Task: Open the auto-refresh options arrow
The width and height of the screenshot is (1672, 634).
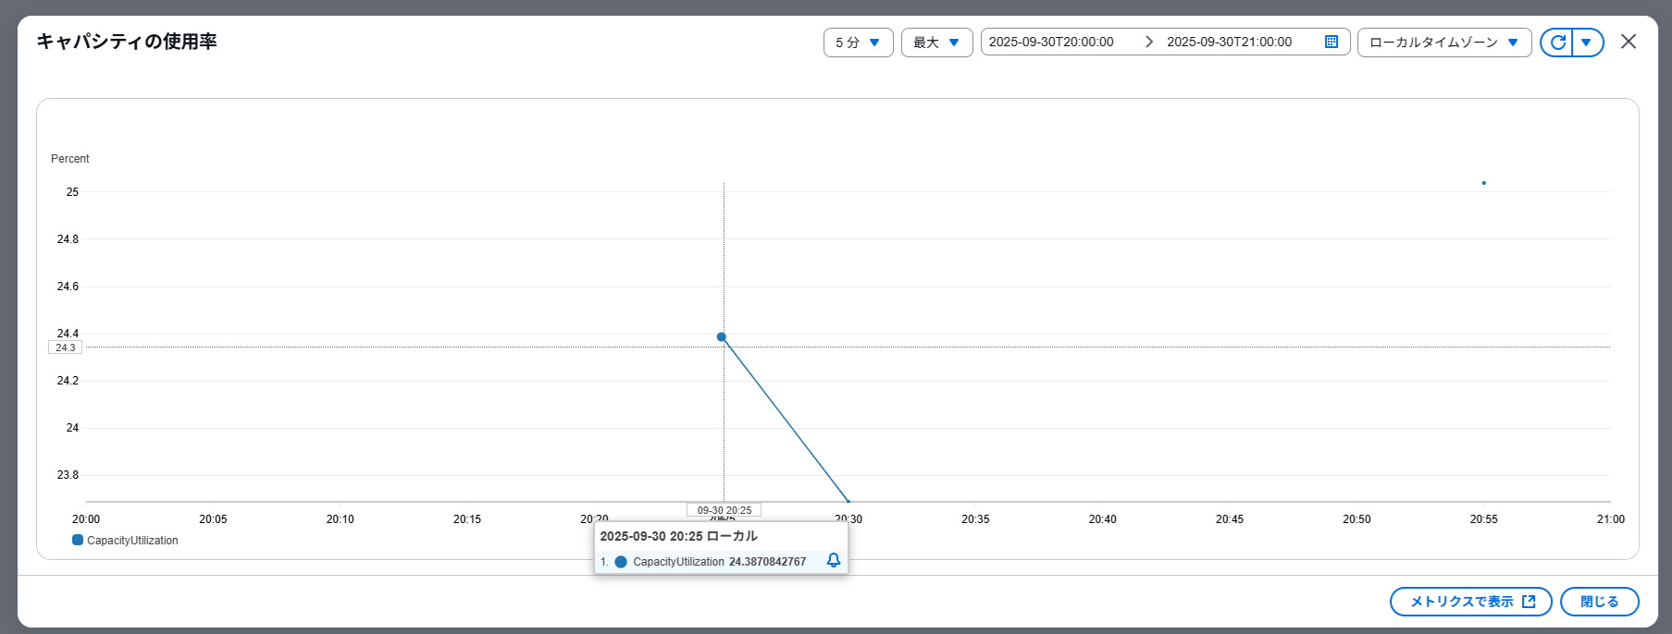Action: click(1587, 43)
